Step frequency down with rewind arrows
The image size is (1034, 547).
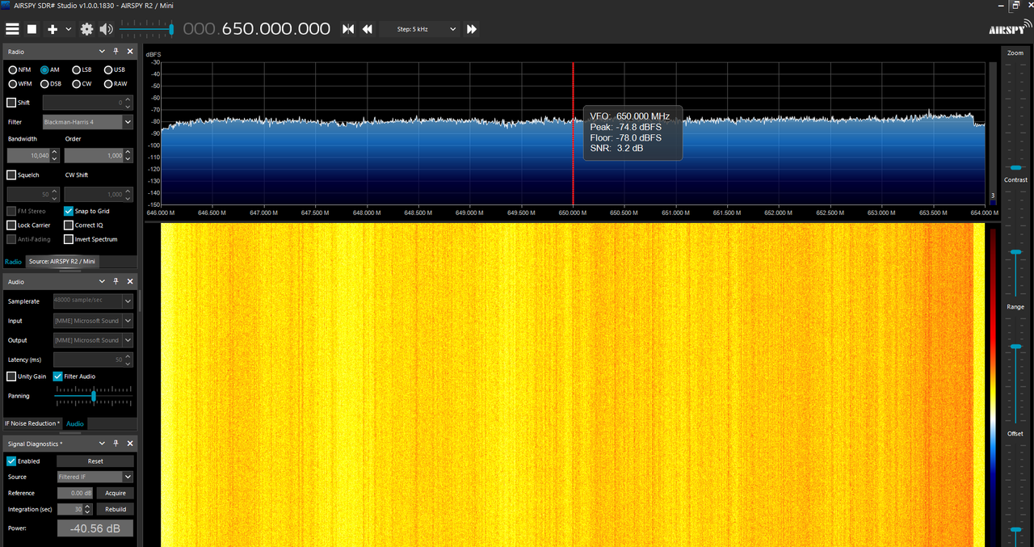(368, 29)
